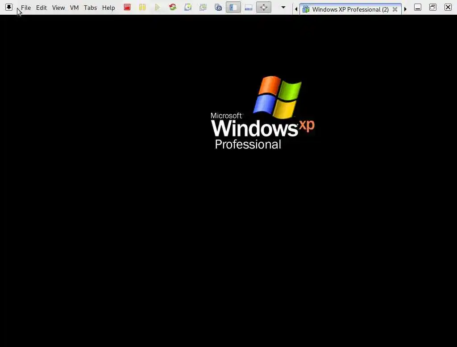
Task: Toggle the library sidebar view
Action: point(233,7)
